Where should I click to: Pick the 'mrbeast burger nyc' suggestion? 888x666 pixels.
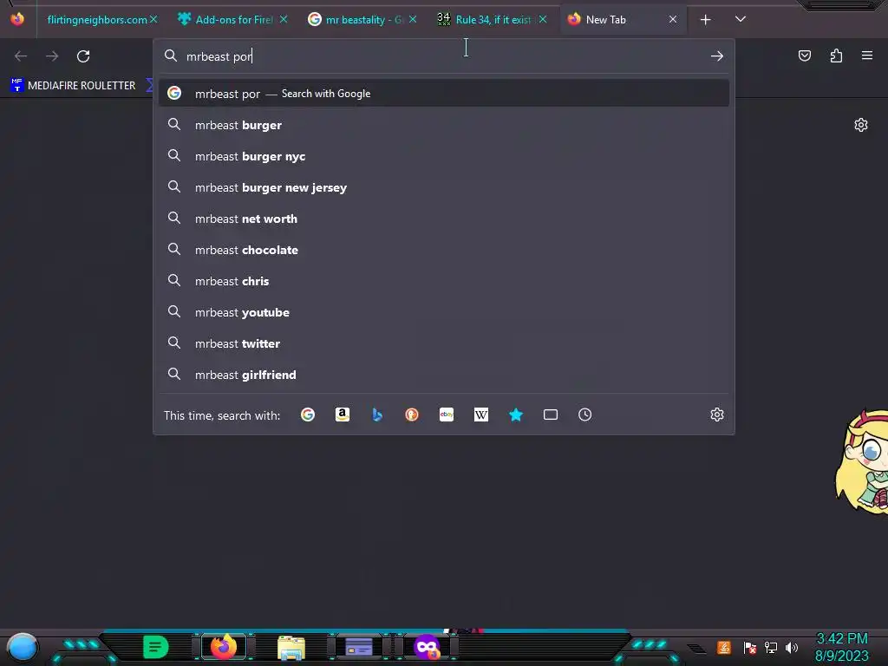coord(444,156)
